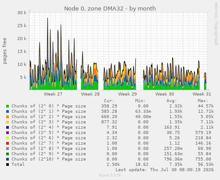This screenshot has width=220, height=180.
Task: Click the Total maximum value 56.53k
Action: pos(206,165)
